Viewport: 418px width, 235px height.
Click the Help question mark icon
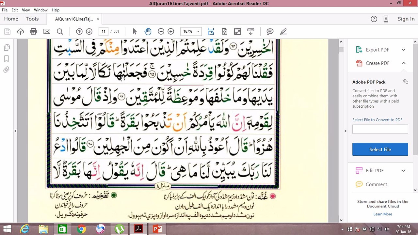(x=374, y=19)
